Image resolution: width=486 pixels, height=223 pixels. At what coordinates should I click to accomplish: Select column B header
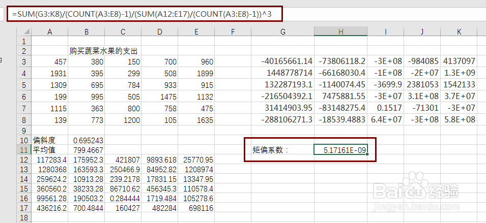coord(87,31)
